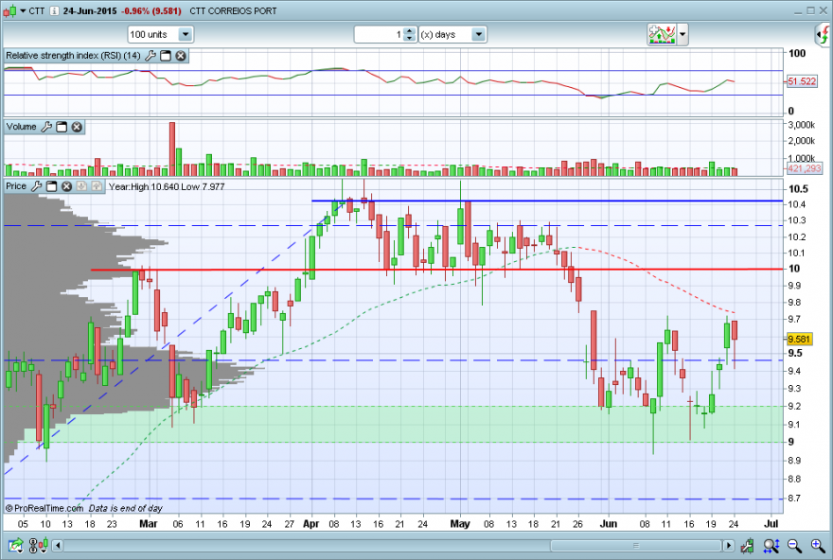The width and height of the screenshot is (833, 560).
Task: Click the drawing objects icon at bottom right
Action: click(x=748, y=545)
